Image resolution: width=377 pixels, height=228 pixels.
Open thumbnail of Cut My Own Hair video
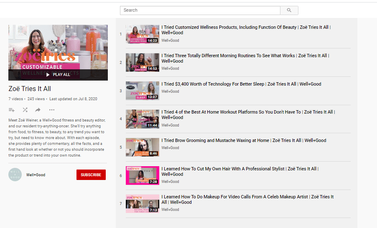click(x=143, y=176)
